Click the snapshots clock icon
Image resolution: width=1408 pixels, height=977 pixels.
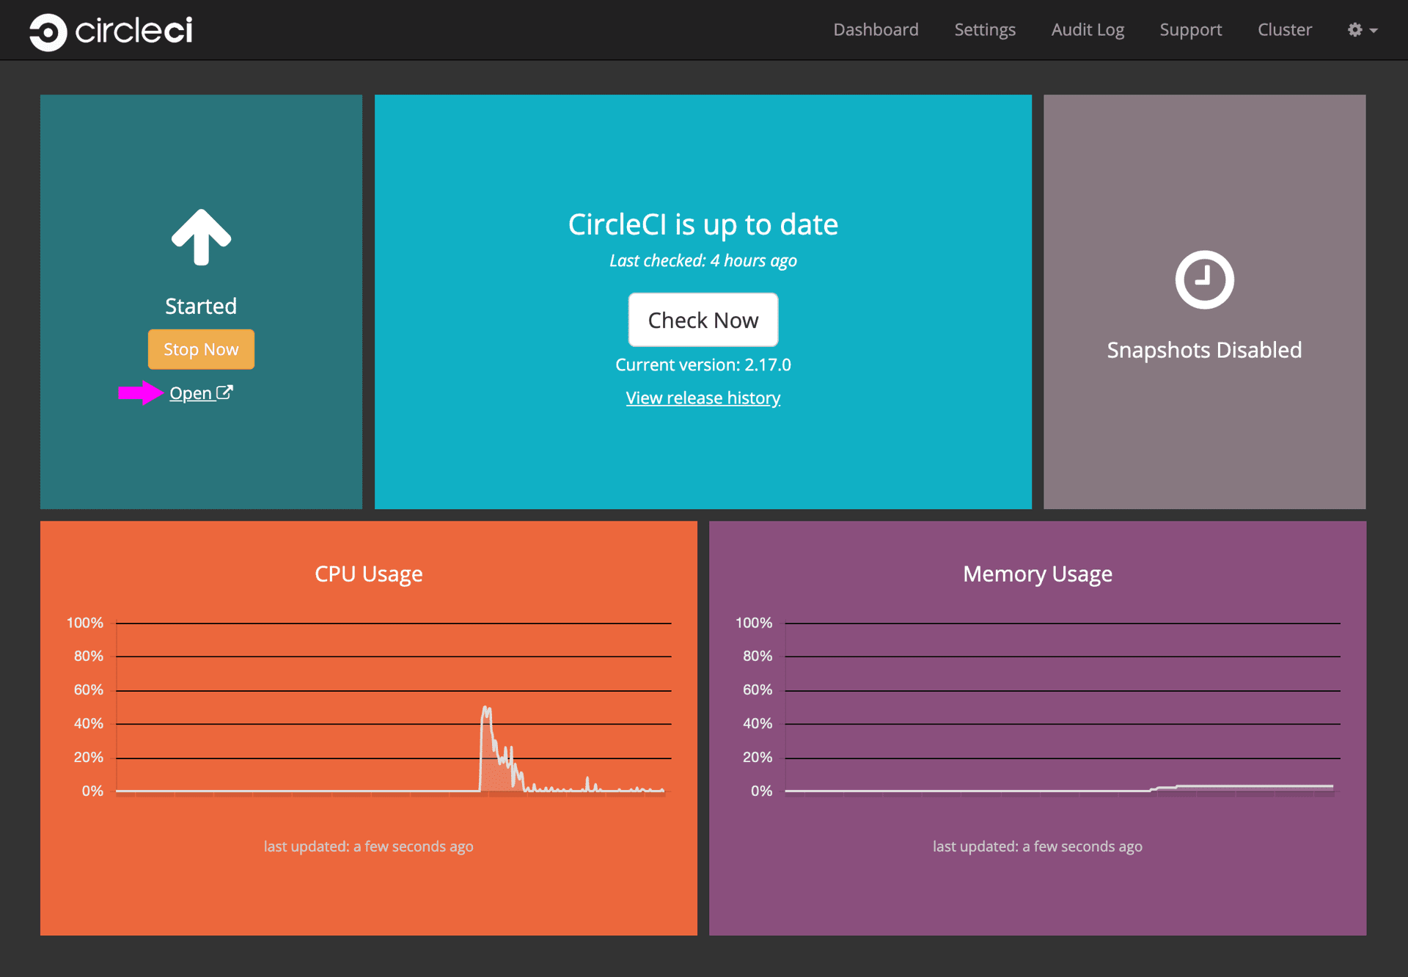1204,279
